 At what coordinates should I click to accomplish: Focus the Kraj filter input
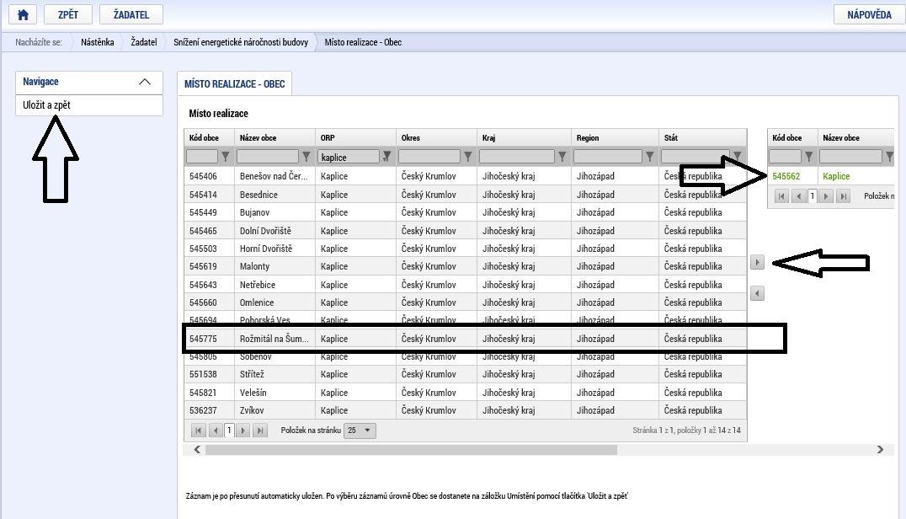coord(516,157)
